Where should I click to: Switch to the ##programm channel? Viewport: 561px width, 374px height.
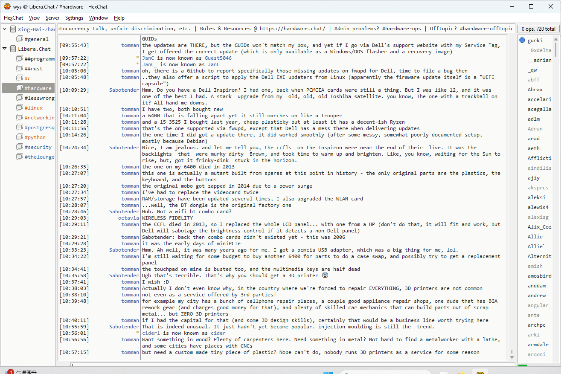(40, 59)
